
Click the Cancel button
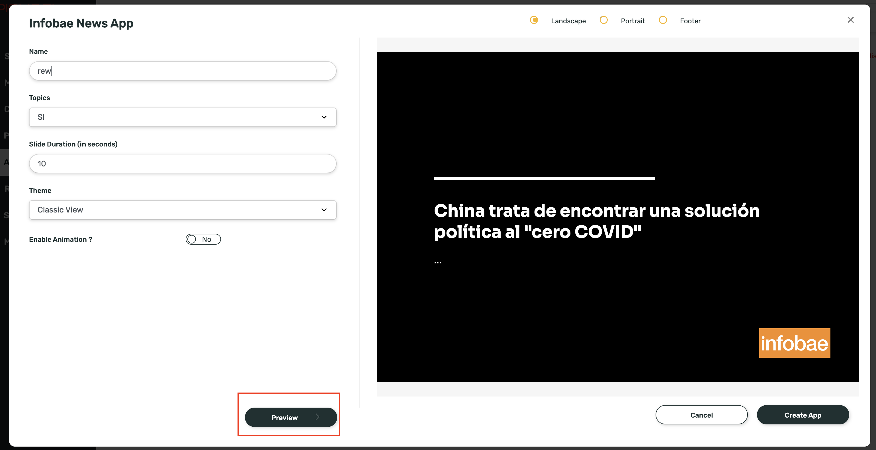pos(701,415)
